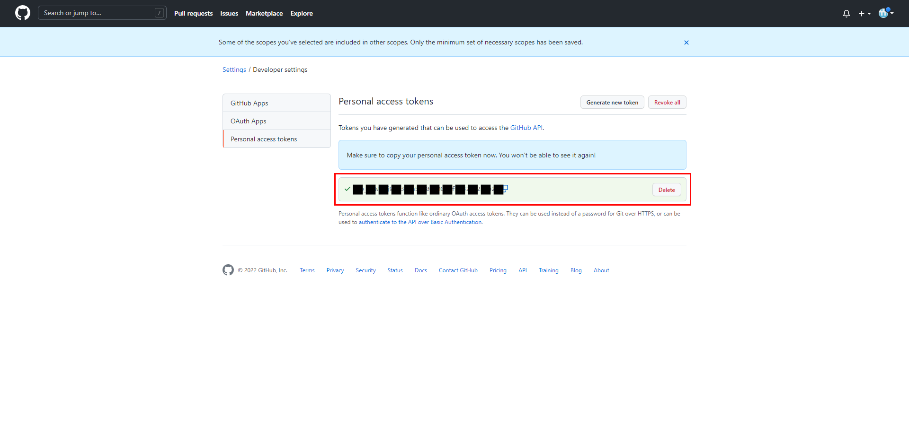Open the Status footer link
The image size is (909, 424).
pos(395,270)
